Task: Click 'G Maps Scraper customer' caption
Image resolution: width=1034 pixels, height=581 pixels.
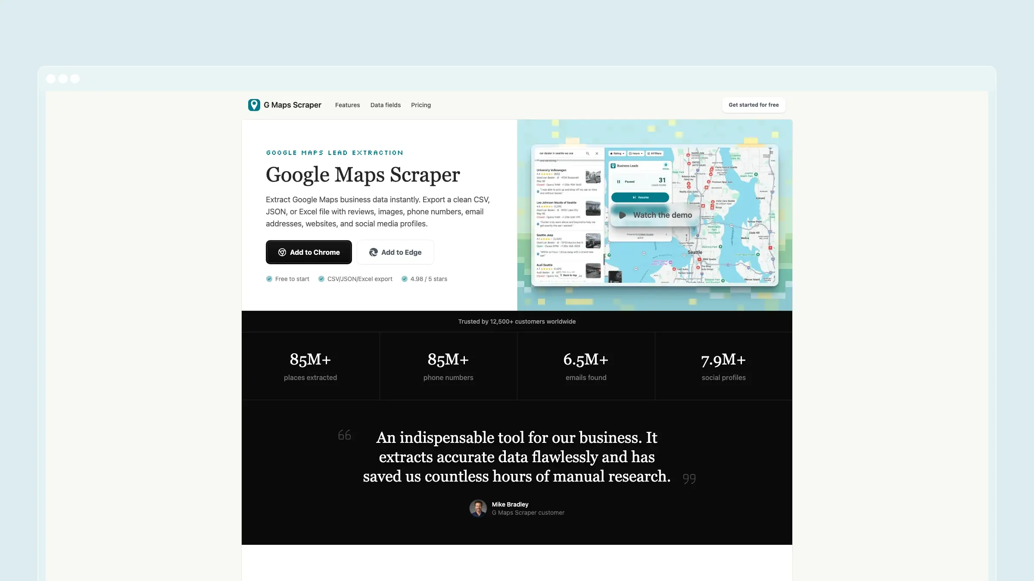Action: click(x=528, y=513)
